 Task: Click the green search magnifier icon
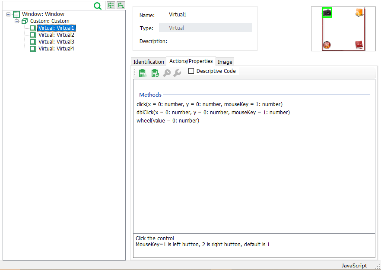click(98, 6)
